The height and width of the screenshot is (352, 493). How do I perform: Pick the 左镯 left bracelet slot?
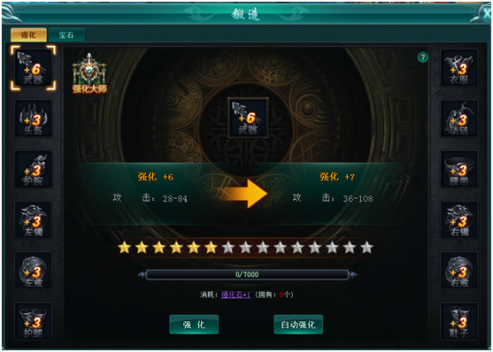[34, 219]
